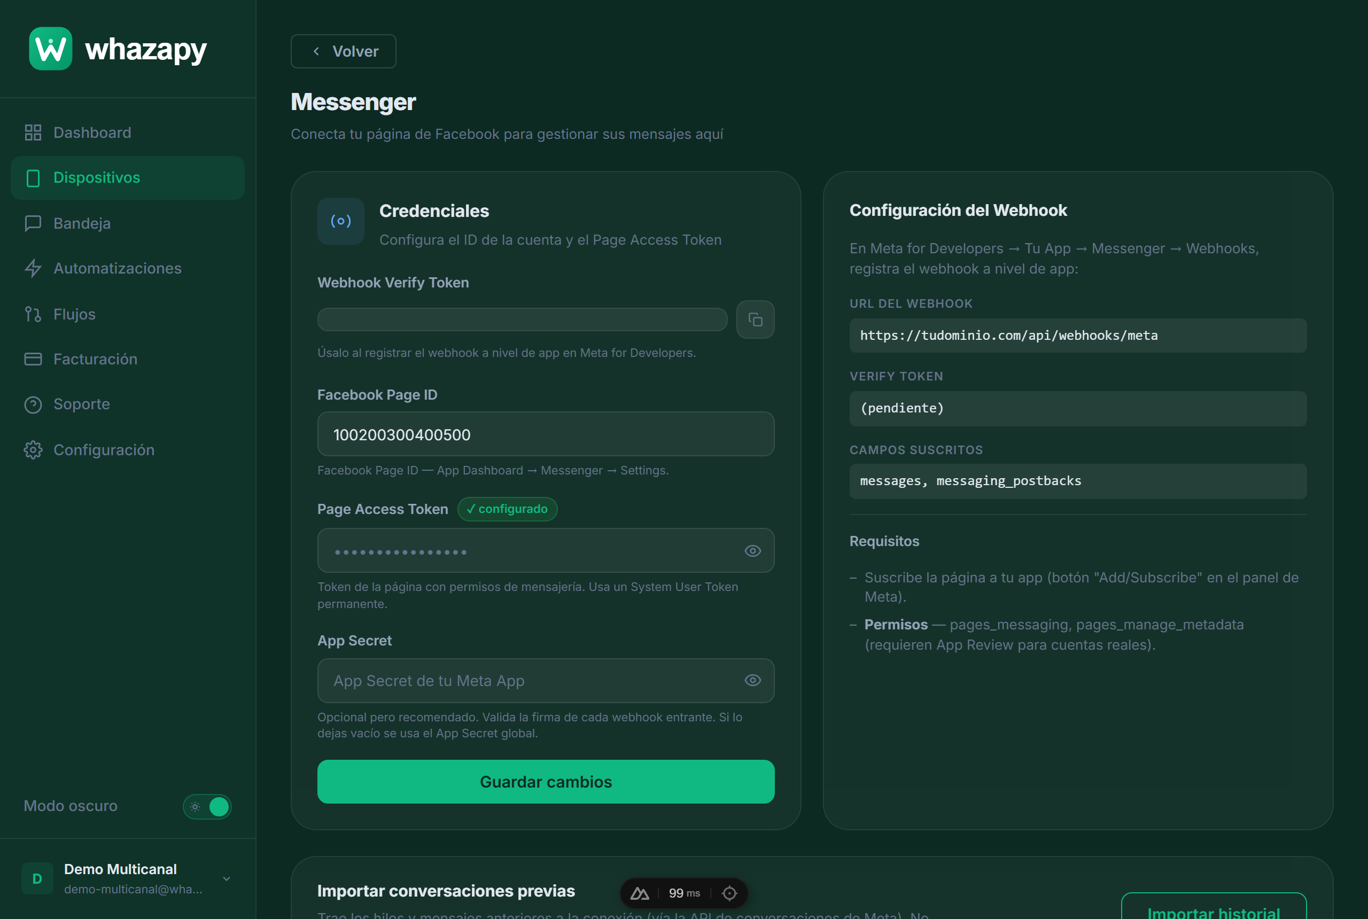Toggle the Modo oscuro switch
The height and width of the screenshot is (919, 1368).
pyautogui.click(x=207, y=806)
